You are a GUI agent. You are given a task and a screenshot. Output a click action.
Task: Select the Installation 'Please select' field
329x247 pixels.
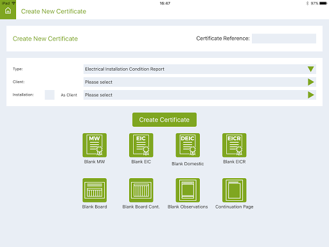click(x=200, y=95)
